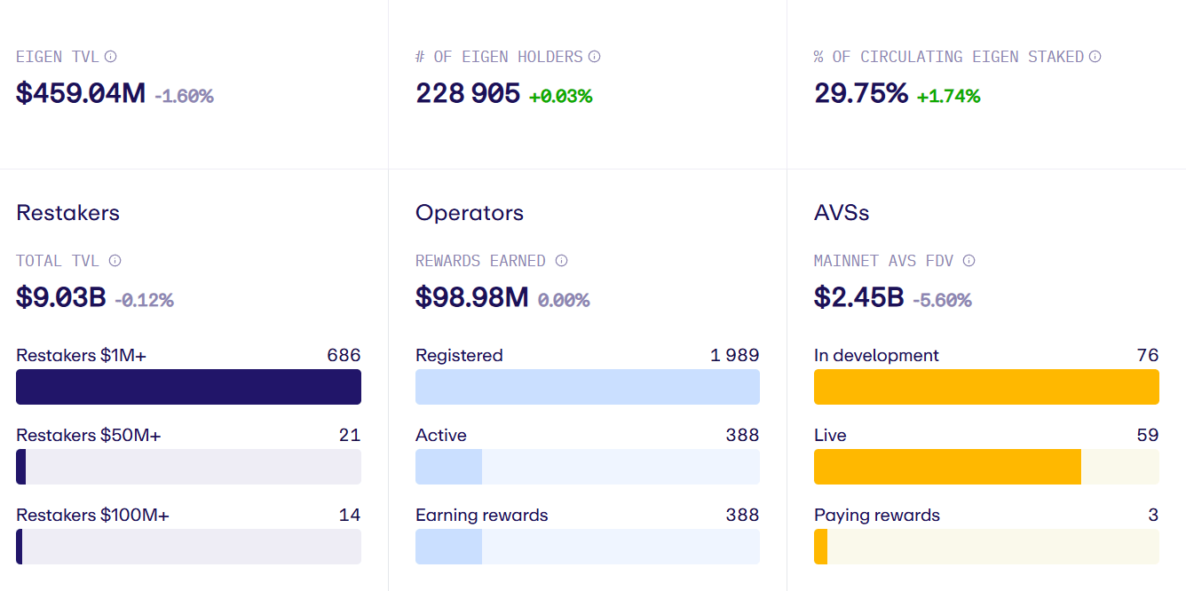The width and height of the screenshot is (1186, 591).
Task: Click the Registered operators bar
Action: point(588,387)
